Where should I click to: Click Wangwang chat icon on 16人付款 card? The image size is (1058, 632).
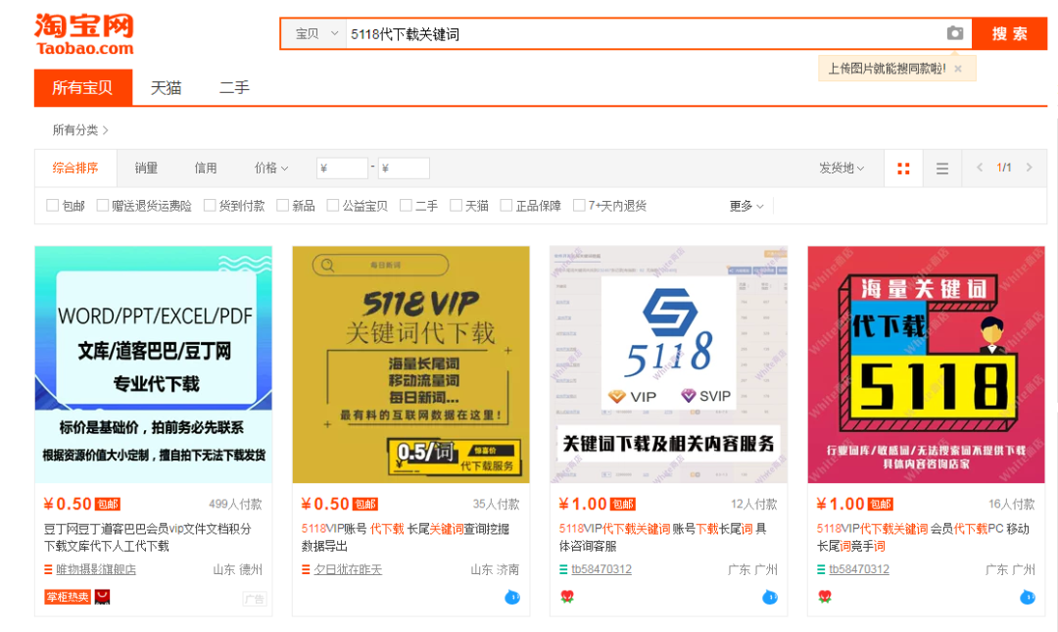[1028, 597]
